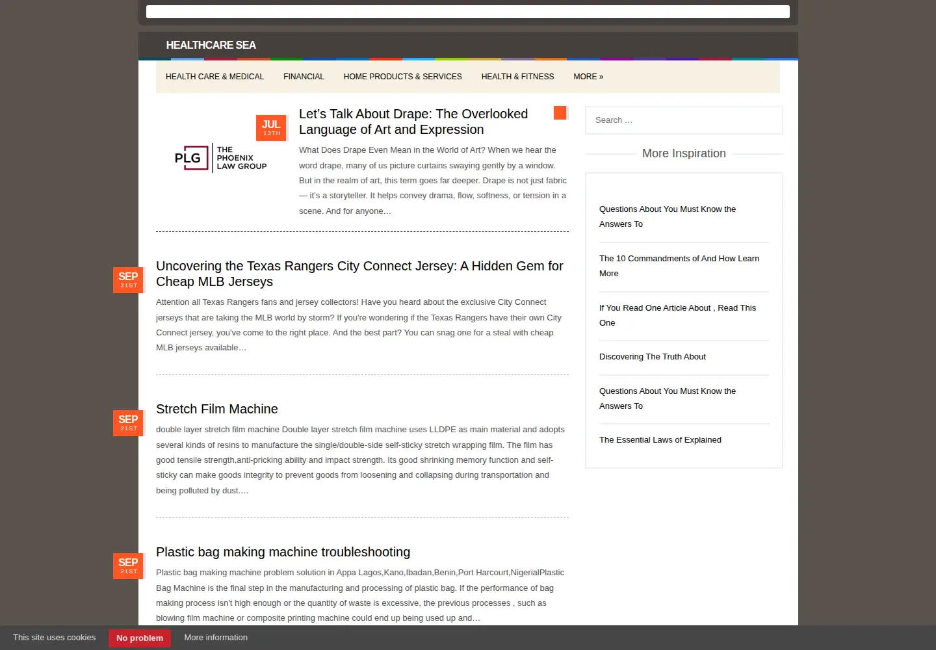Open The 10 Commandments of And How Learn More
The width and height of the screenshot is (936, 650).
[679, 266]
